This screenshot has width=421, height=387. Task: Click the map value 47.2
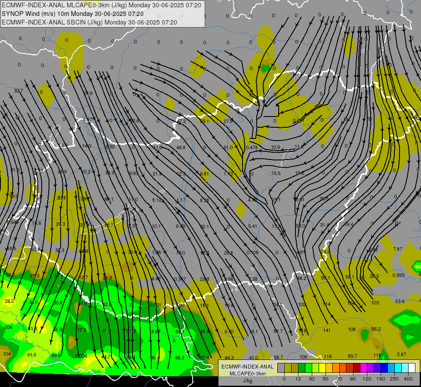click(x=181, y=121)
